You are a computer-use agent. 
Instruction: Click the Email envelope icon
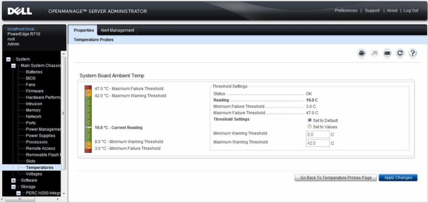tap(387, 53)
